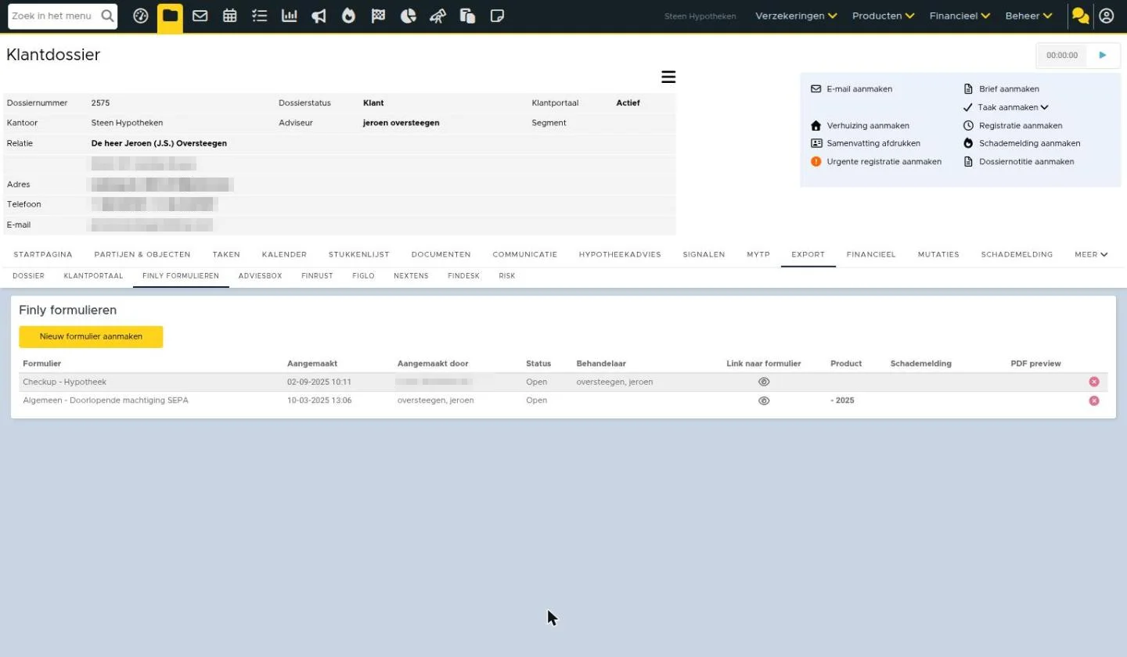Switch to the Documenten tab

[441, 254]
